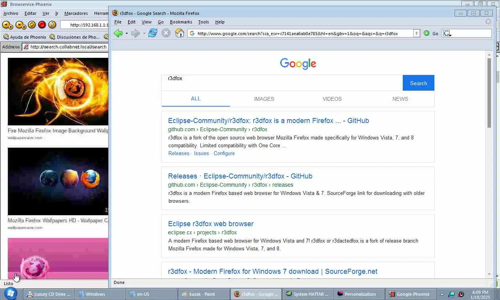This screenshot has height=300, width=500.
Task: Click the network tray icon
Action: [452, 294]
